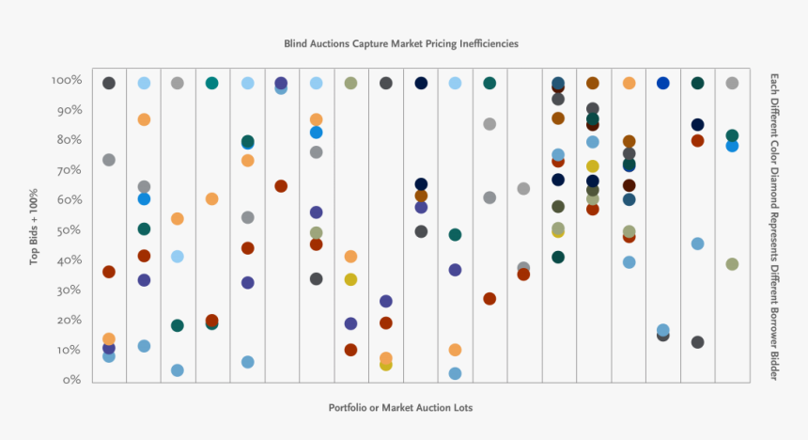Select the red dot near 65% in sixth lot
The height and width of the screenshot is (440, 808).
pos(281,186)
